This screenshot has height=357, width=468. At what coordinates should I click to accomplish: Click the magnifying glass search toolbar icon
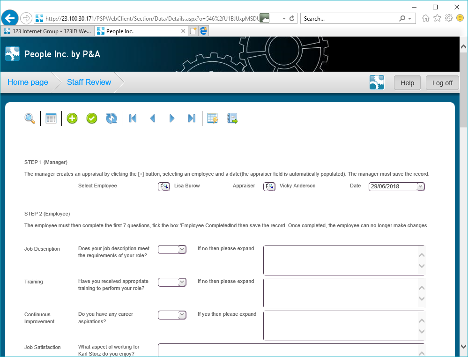pyautogui.click(x=30, y=119)
